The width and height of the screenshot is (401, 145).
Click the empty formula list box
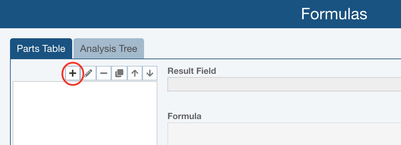[x=85, y=113]
